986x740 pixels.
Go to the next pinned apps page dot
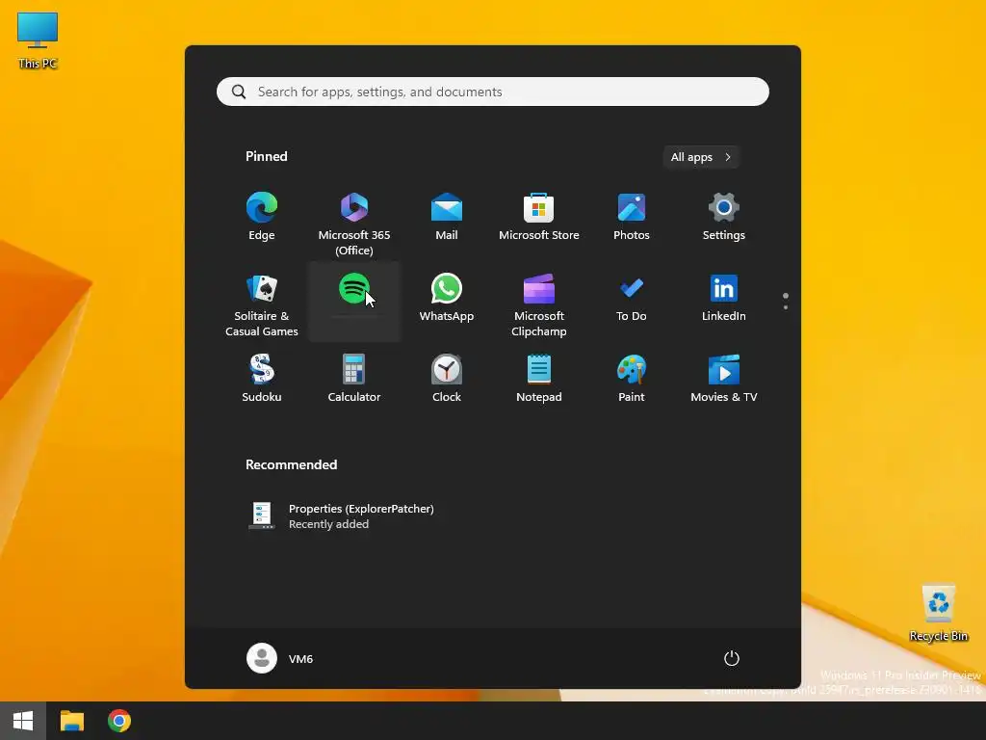786,307
